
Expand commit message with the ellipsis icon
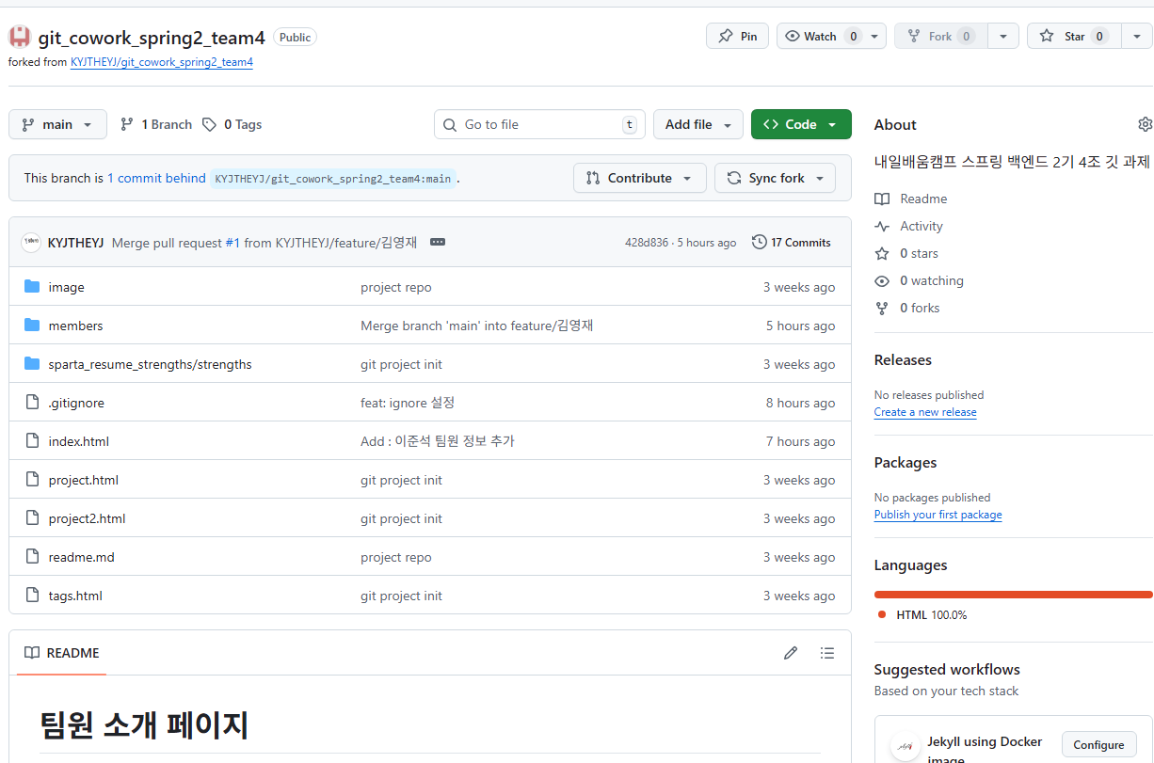[438, 242]
